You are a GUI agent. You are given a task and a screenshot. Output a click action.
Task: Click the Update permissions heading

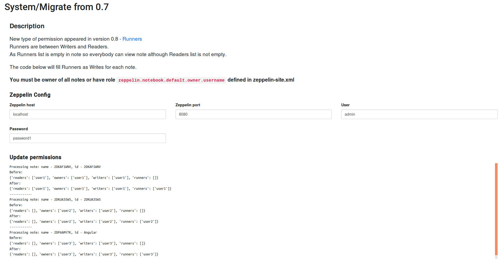coord(35,157)
